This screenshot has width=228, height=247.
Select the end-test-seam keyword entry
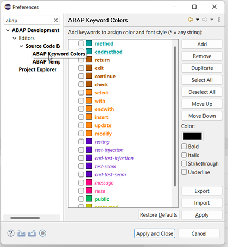tap(110, 175)
